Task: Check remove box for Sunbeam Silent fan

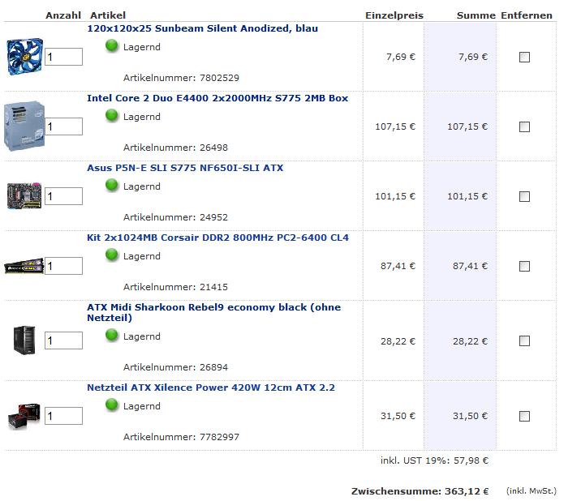Action: pyautogui.click(x=524, y=58)
